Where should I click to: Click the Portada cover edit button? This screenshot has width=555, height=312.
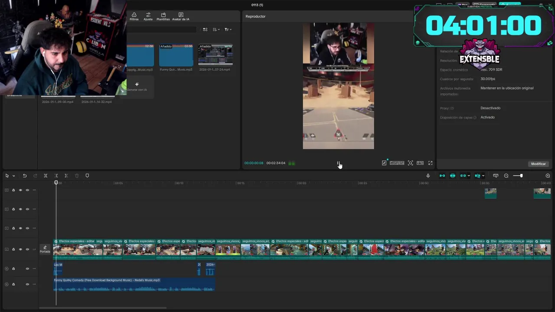45,249
